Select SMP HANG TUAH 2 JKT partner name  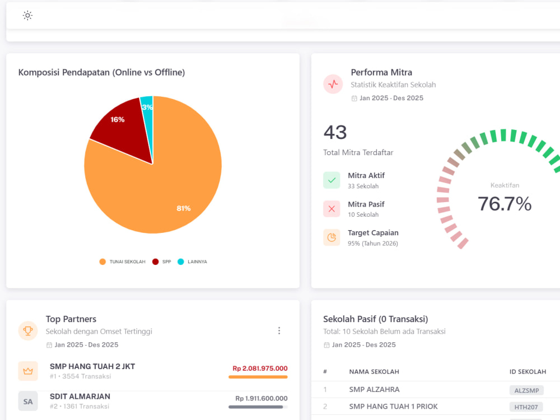(92, 366)
